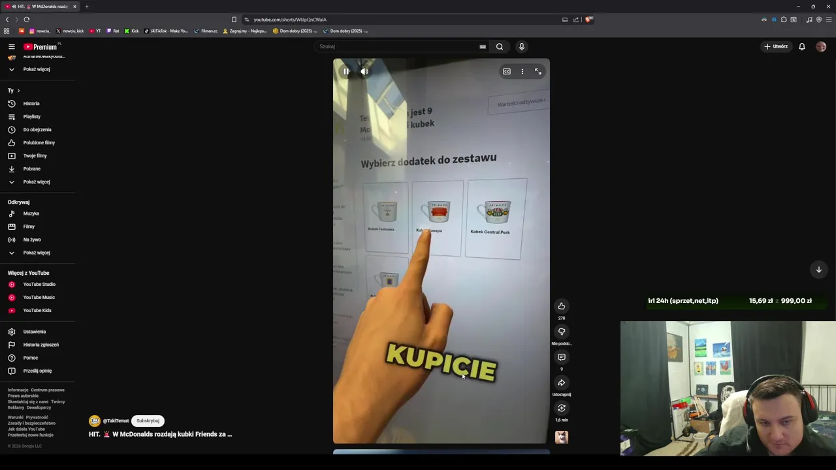Viewport: 836px width, 470px height.
Task: Share page link from address bar icon
Action: pos(576,20)
